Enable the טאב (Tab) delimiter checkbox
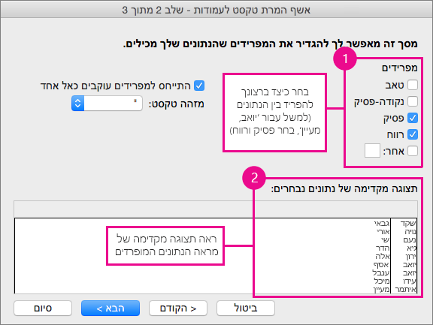 tap(413, 85)
